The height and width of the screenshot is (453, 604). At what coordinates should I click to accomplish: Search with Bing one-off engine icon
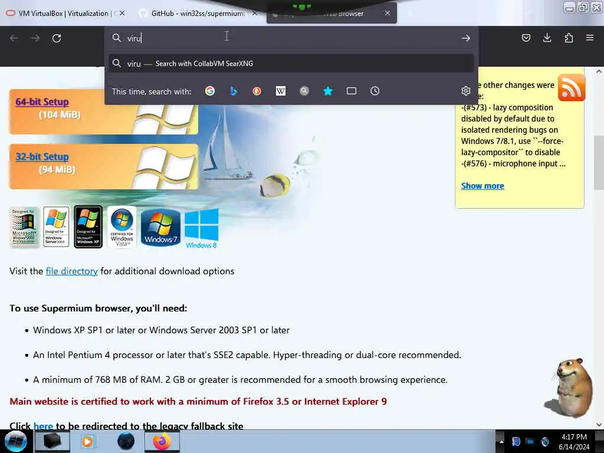pos(234,91)
